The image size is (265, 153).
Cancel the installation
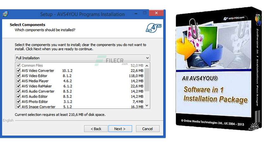pyautogui.click(x=147, y=129)
